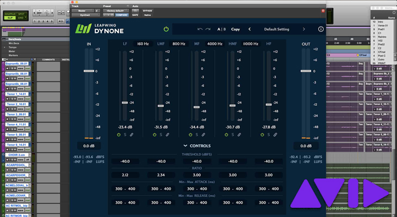Toggle the DynOne main power icon
The height and width of the screenshot is (217, 397).
click(x=166, y=29)
